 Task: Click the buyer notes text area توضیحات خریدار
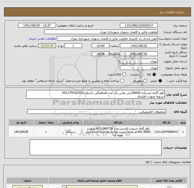pyautogui.click(x=95, y=147)
